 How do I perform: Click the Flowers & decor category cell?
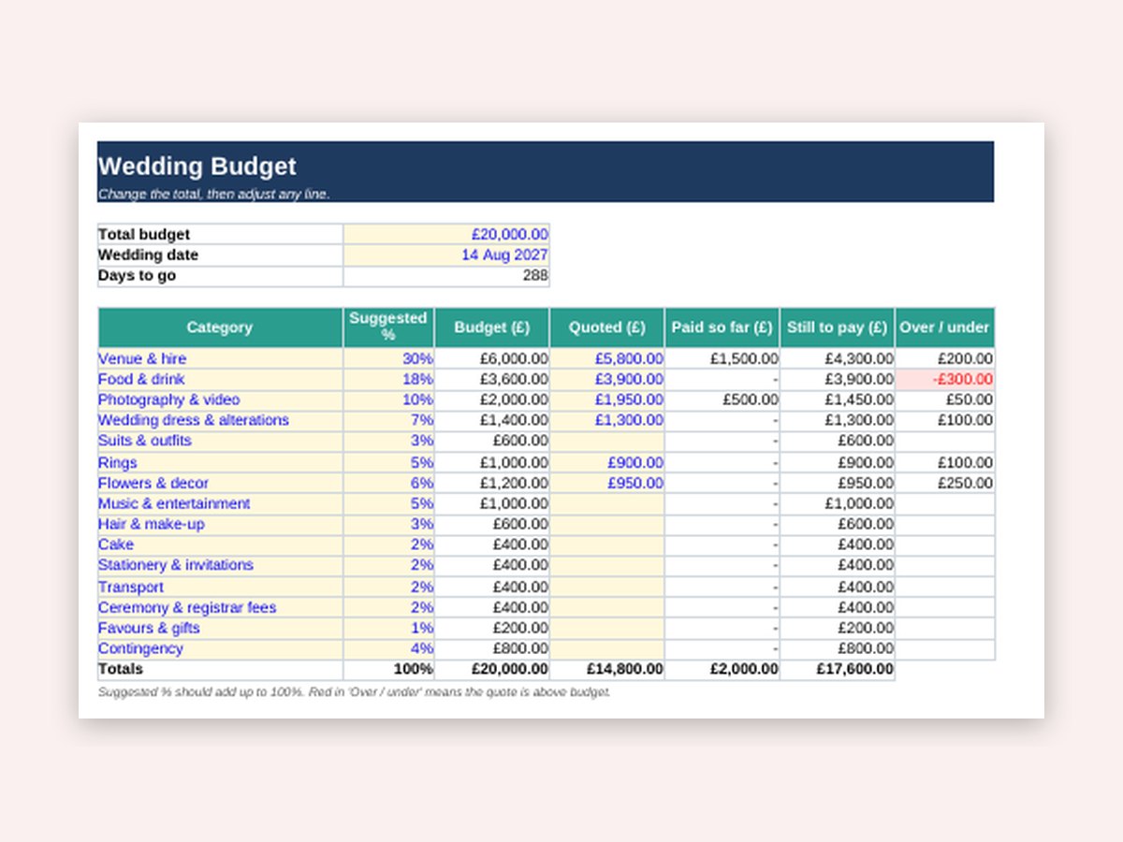click(220, 483)
